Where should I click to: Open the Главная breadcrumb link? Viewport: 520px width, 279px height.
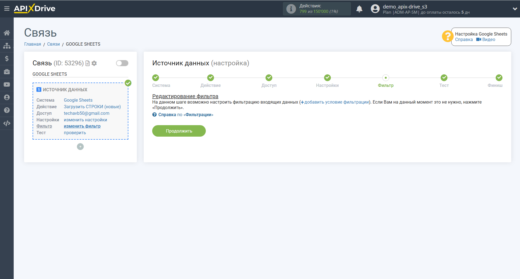click(x=32, y=44)
